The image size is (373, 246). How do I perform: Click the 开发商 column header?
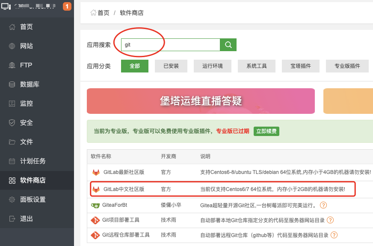click(169, 156)
